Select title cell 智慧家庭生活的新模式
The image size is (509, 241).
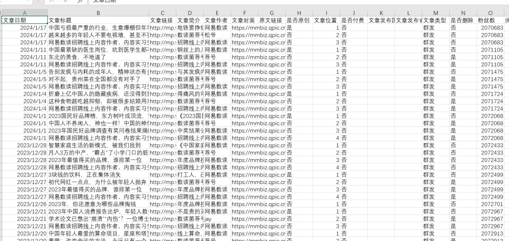tap(99, 145)
